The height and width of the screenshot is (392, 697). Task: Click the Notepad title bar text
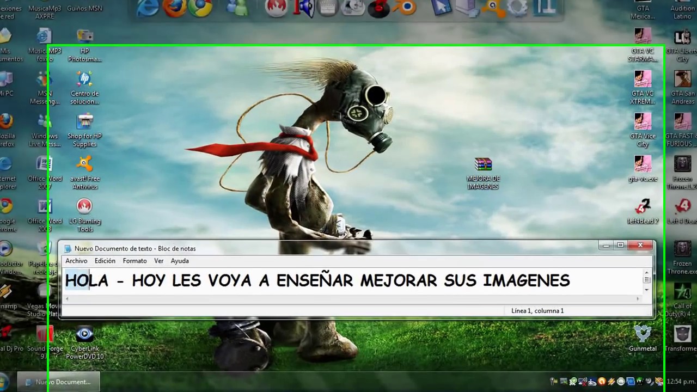pos(135,248)
